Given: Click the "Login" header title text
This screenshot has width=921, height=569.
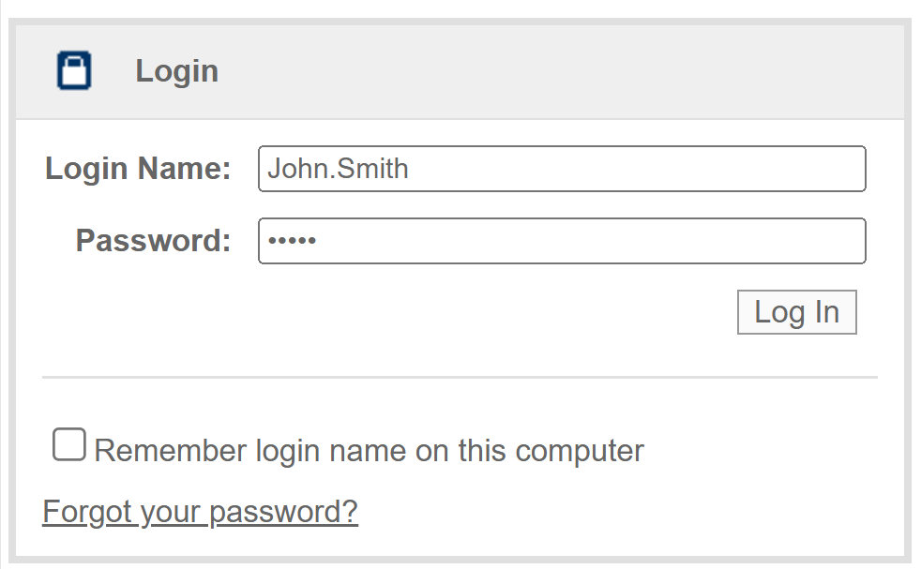Looking at the screenshot, I should [x=176, y=71].
